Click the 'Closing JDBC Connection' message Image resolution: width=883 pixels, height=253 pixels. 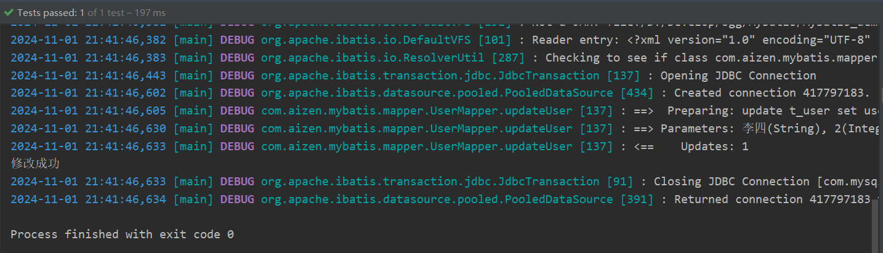click(731, 182)
